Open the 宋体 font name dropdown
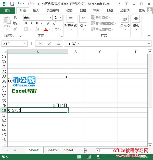153x160 pixels. (50, 17)
